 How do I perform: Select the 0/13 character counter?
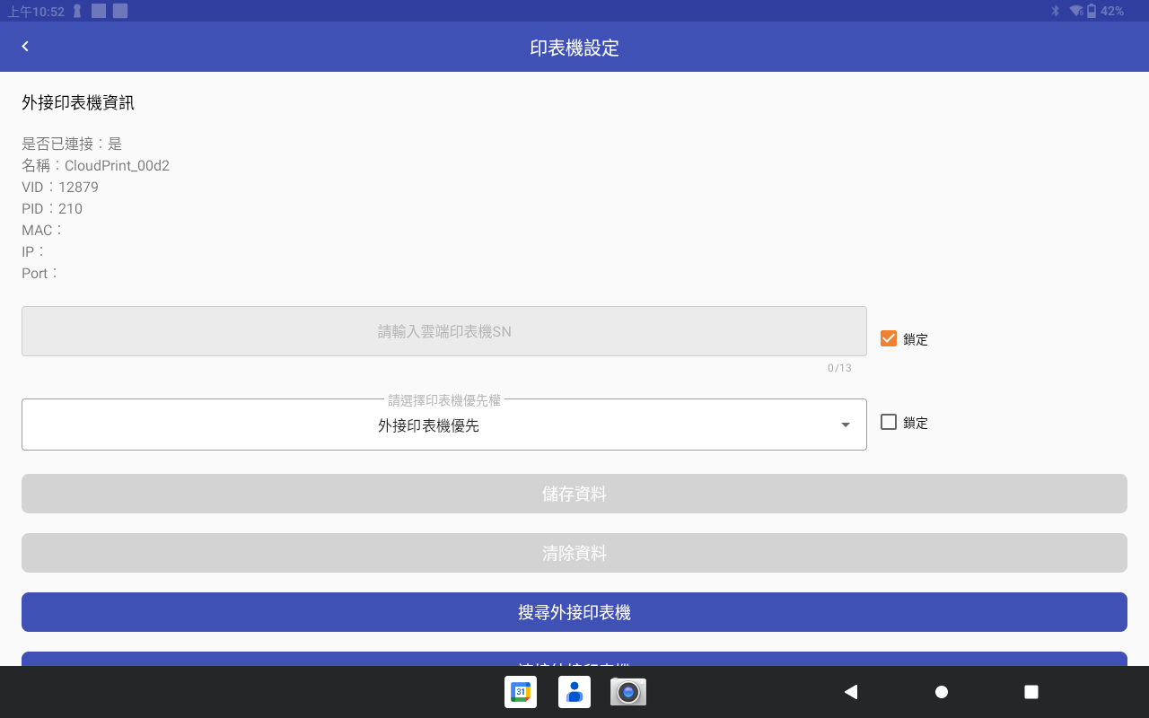(x=839, y=368)
